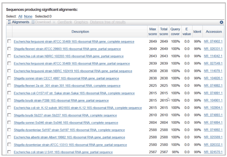Click the Select None link
227x157 pixels.
[28, 16]
